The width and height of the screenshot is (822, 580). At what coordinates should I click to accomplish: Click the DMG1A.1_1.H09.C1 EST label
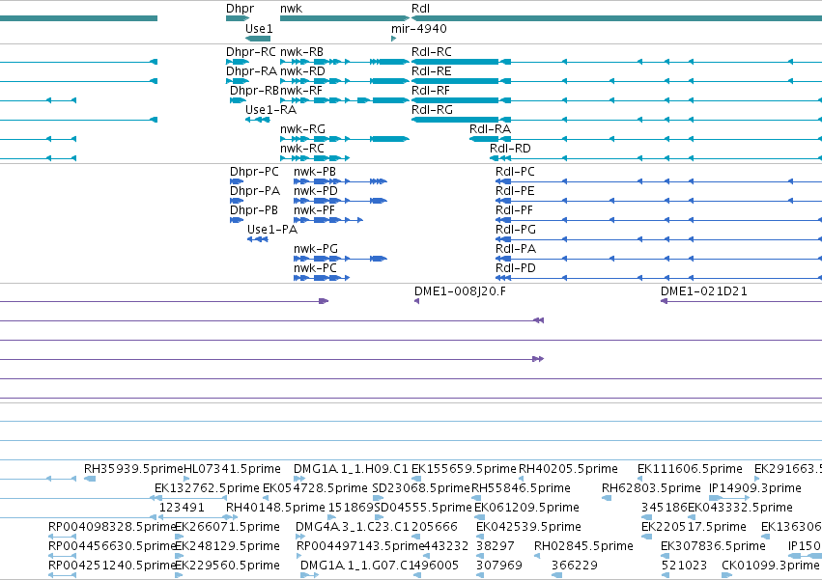point(351,469)
